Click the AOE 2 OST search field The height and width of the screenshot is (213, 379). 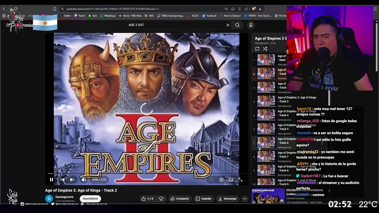tap(176, 25)
